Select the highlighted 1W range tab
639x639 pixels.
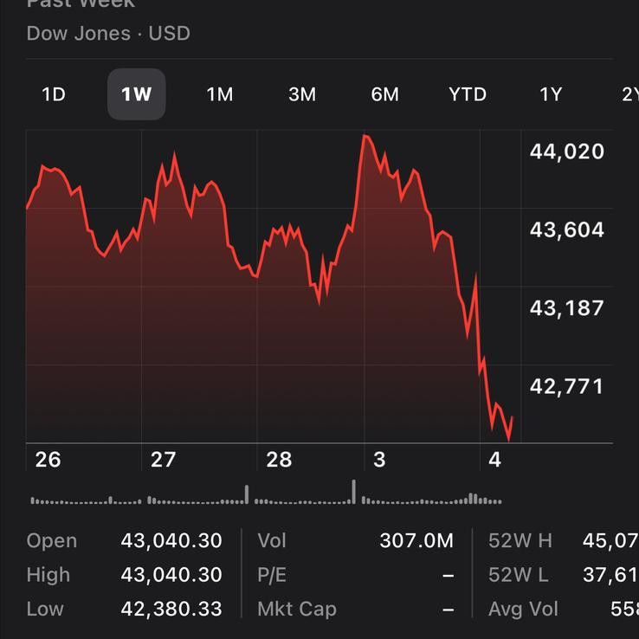coord(136,94)
